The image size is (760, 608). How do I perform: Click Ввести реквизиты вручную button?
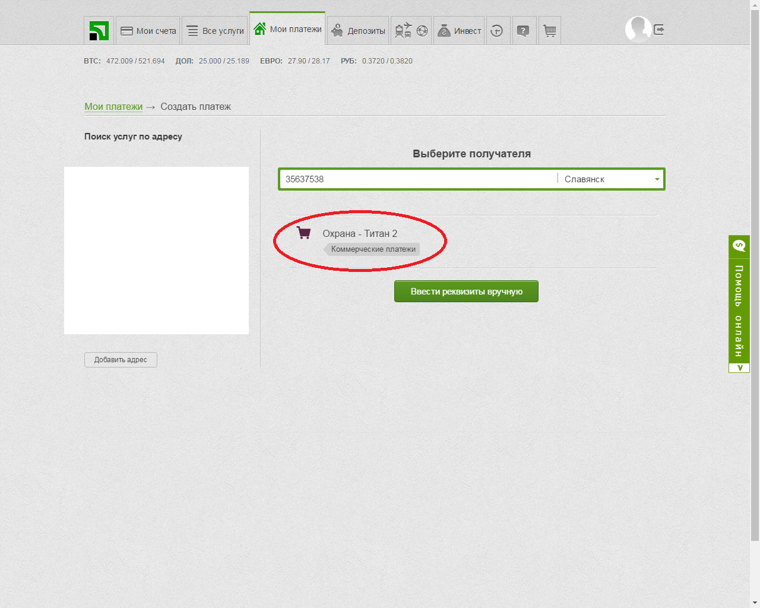pyautogui.click(x=466, y=292)
